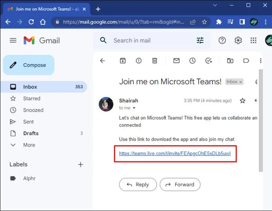
Task: Mark this email as unread
Action: coord(177,61)
